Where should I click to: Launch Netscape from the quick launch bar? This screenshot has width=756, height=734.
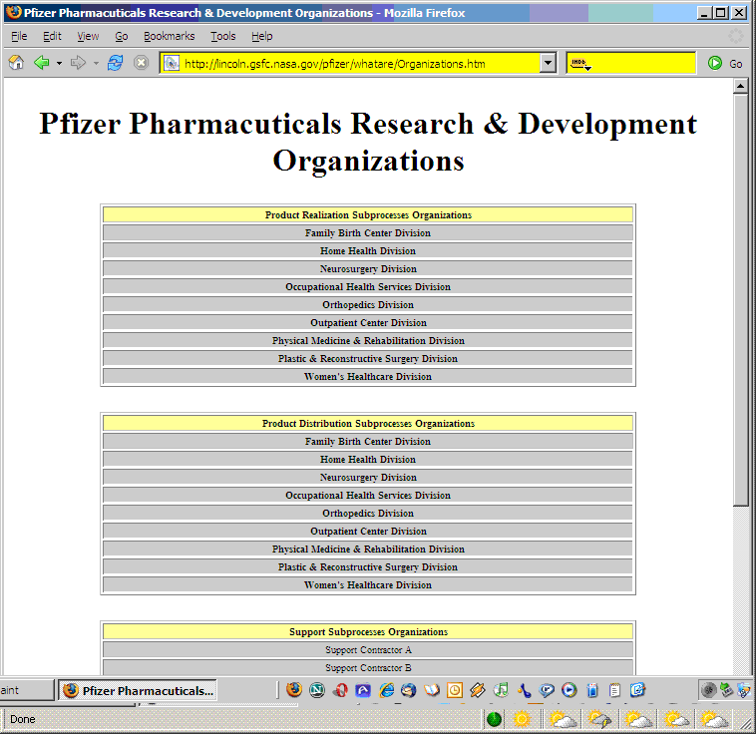(317, 690)
